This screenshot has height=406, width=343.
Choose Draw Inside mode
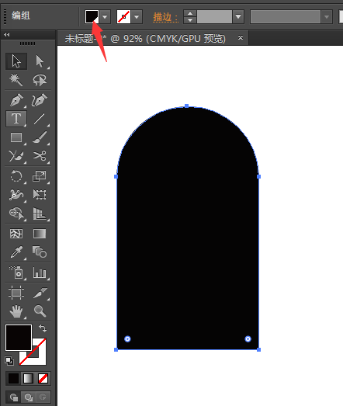click(43, 397)
